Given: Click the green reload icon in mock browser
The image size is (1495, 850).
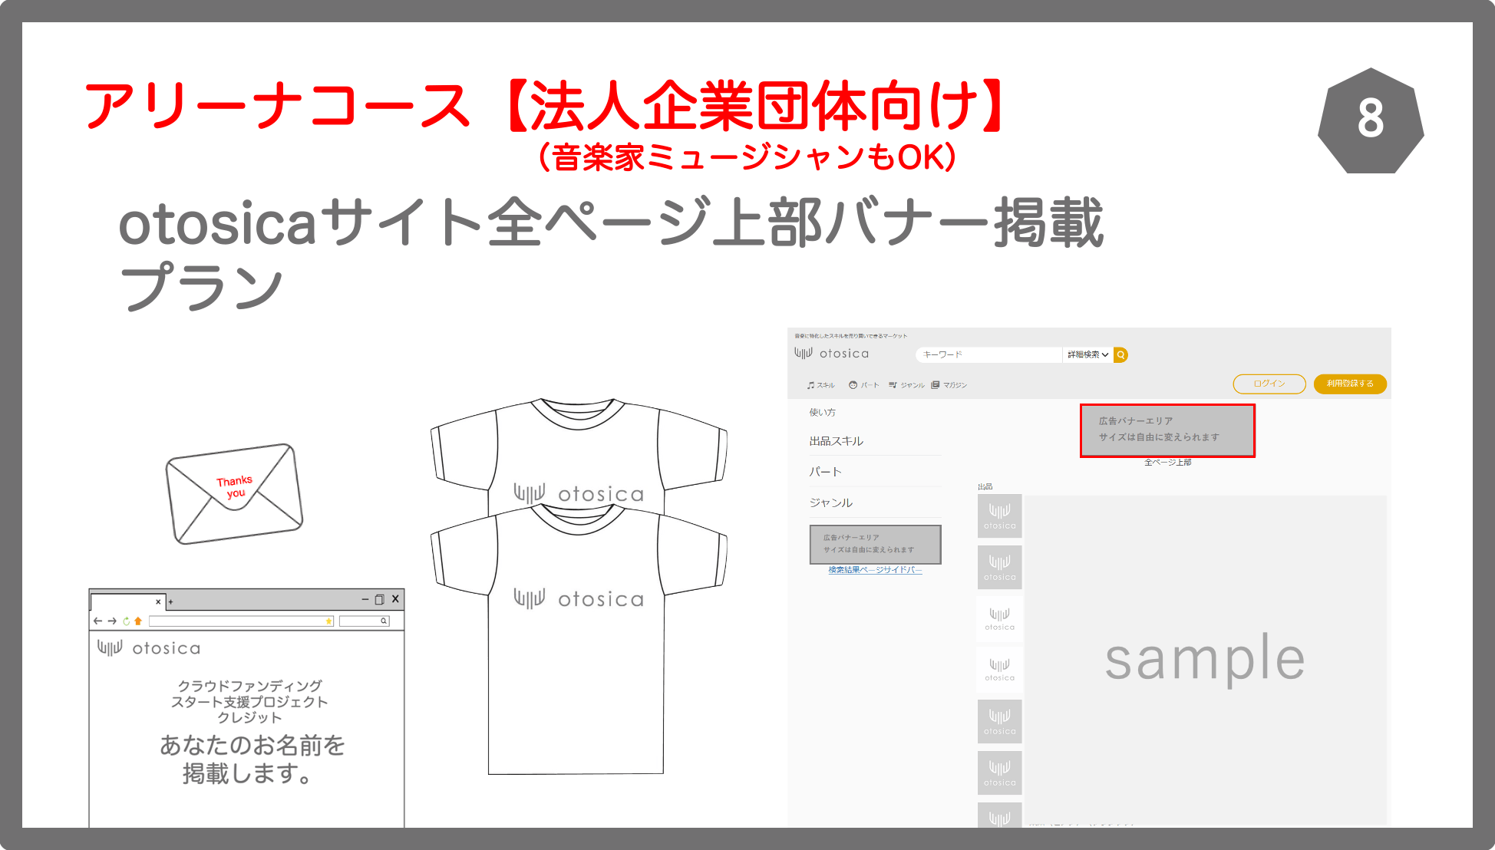Looking at the screenshot, I should point(126,621).
